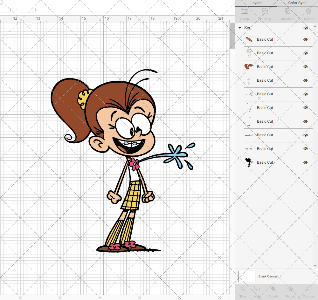Click the Duplicate layer icon
This screenshot has width=318, height=300.
287,11
